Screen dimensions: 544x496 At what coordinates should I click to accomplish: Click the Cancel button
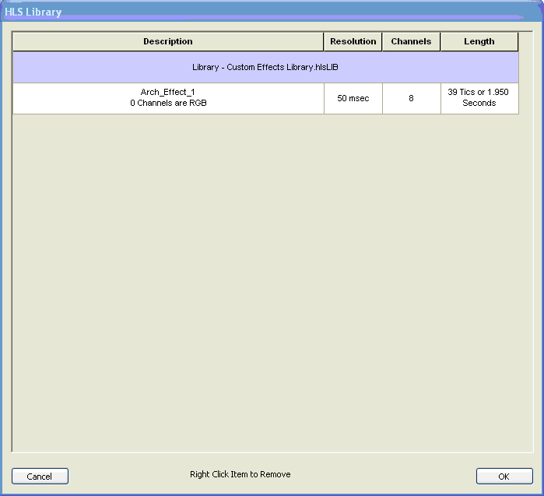(40, 477)
